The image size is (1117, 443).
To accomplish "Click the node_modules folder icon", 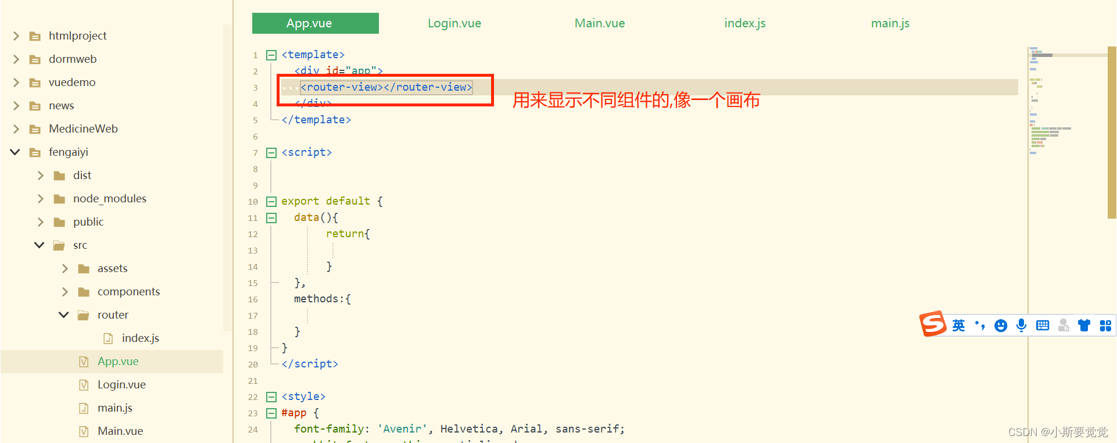I will [x=59, y=199].
